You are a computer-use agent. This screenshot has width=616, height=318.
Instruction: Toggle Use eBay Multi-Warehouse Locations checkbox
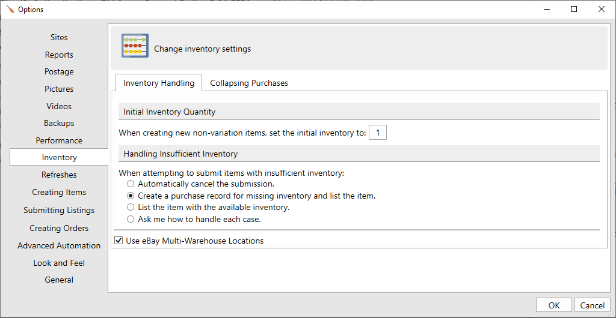tap(119, 241)
